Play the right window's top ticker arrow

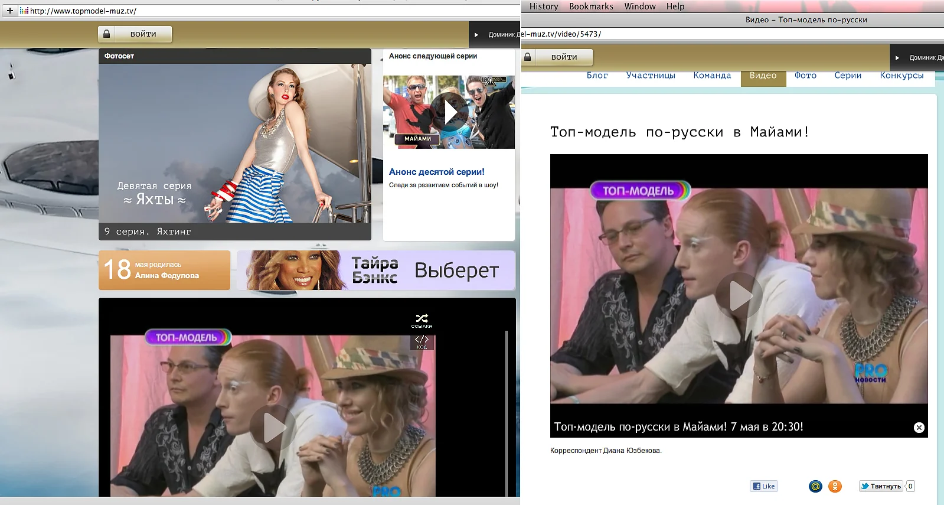coord(897,58)
